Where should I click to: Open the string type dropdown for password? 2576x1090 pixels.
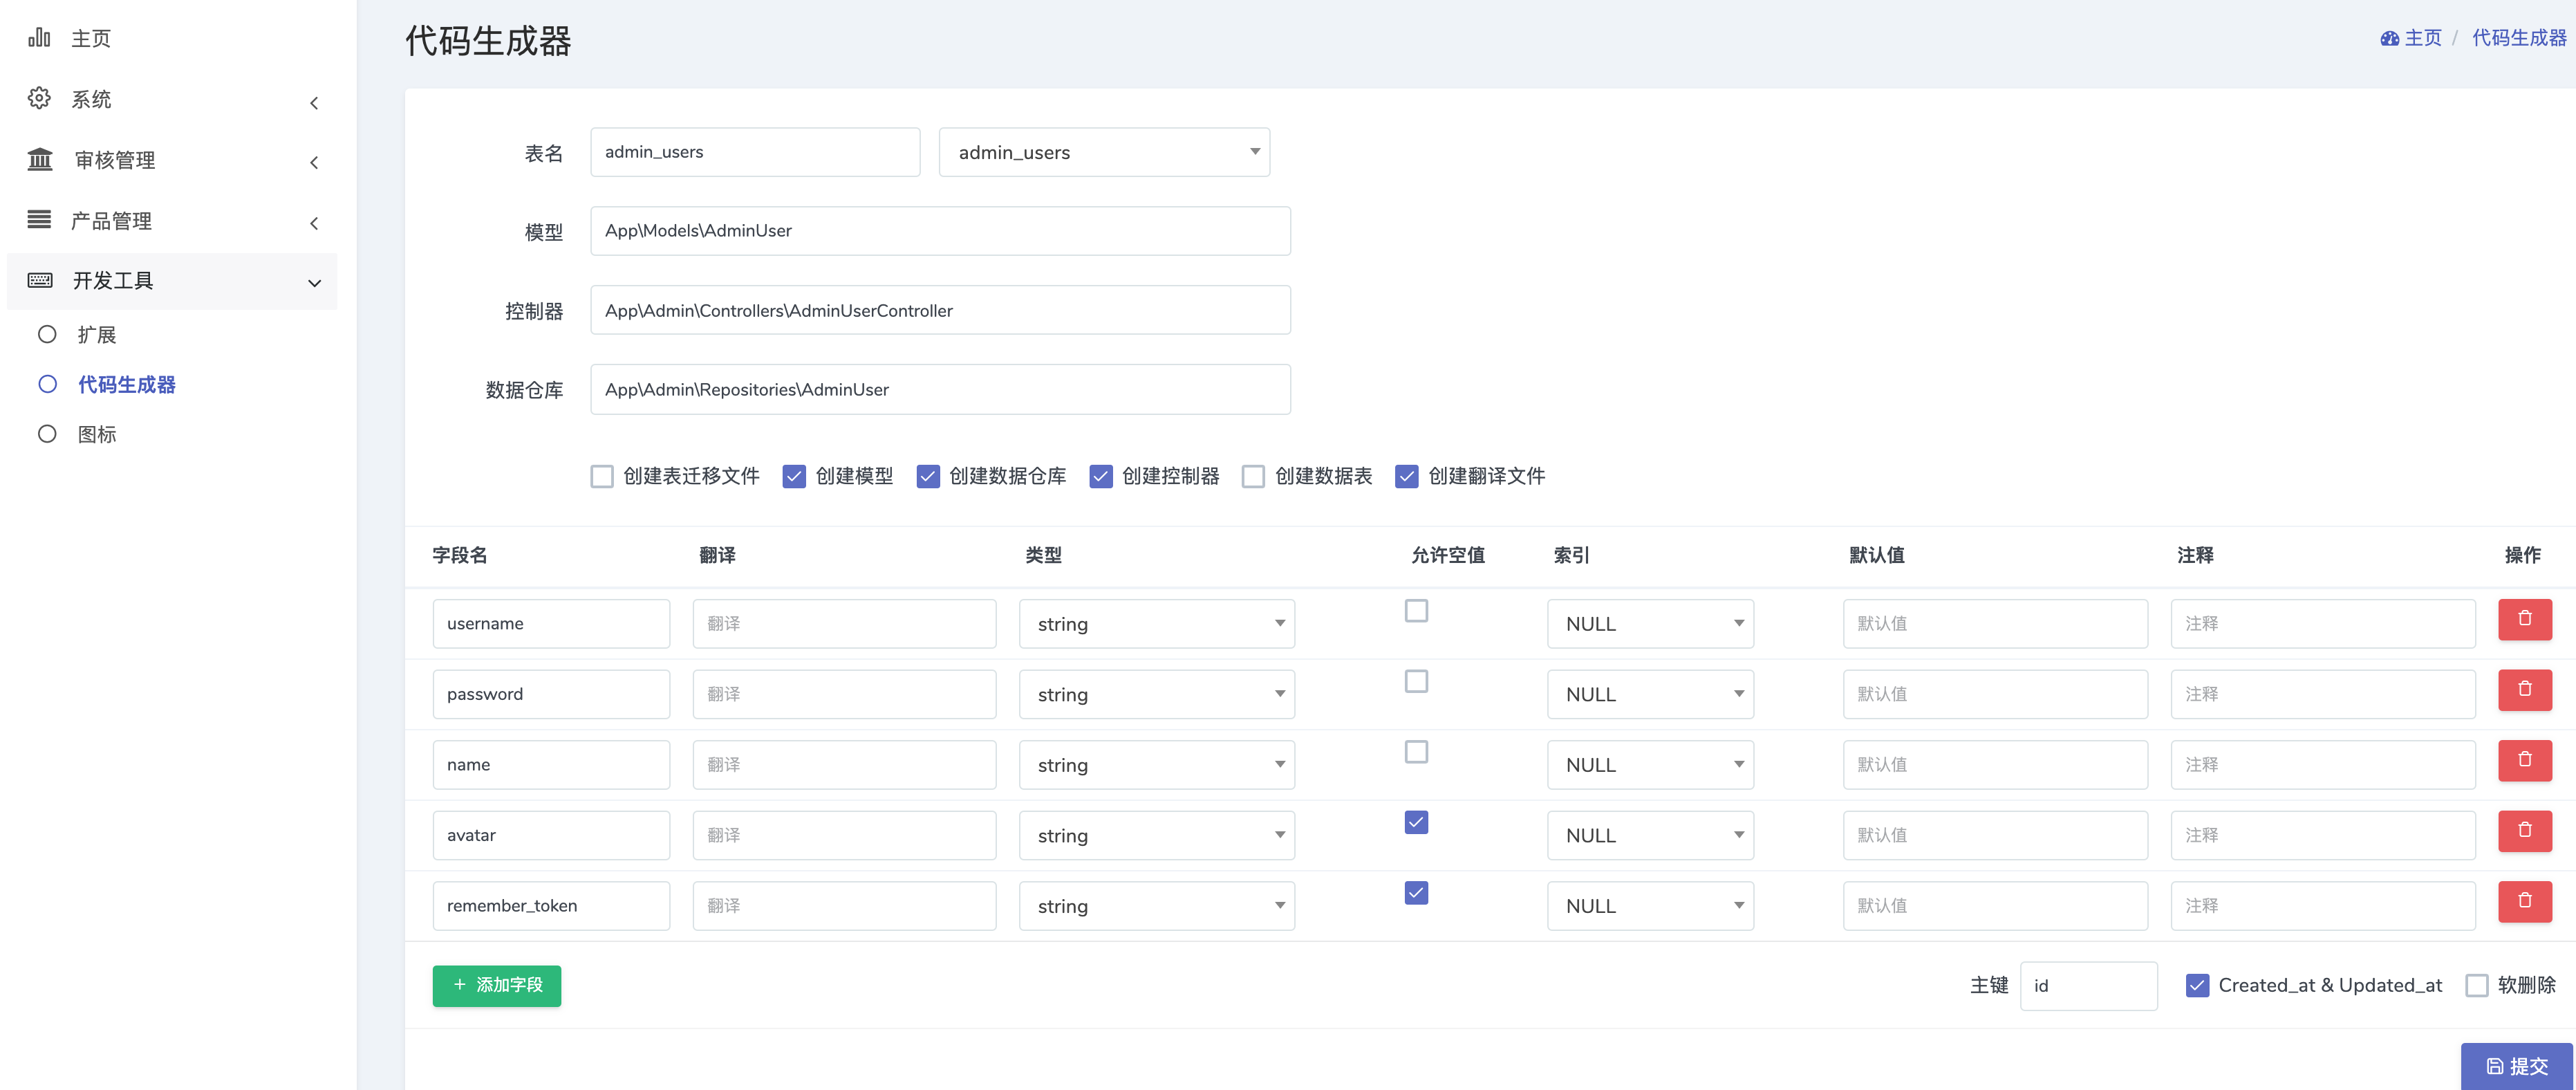(x=1156, y=693)
